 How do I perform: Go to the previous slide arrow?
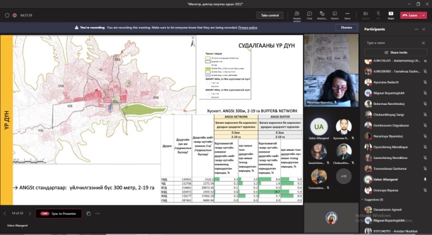click(4, 213)
